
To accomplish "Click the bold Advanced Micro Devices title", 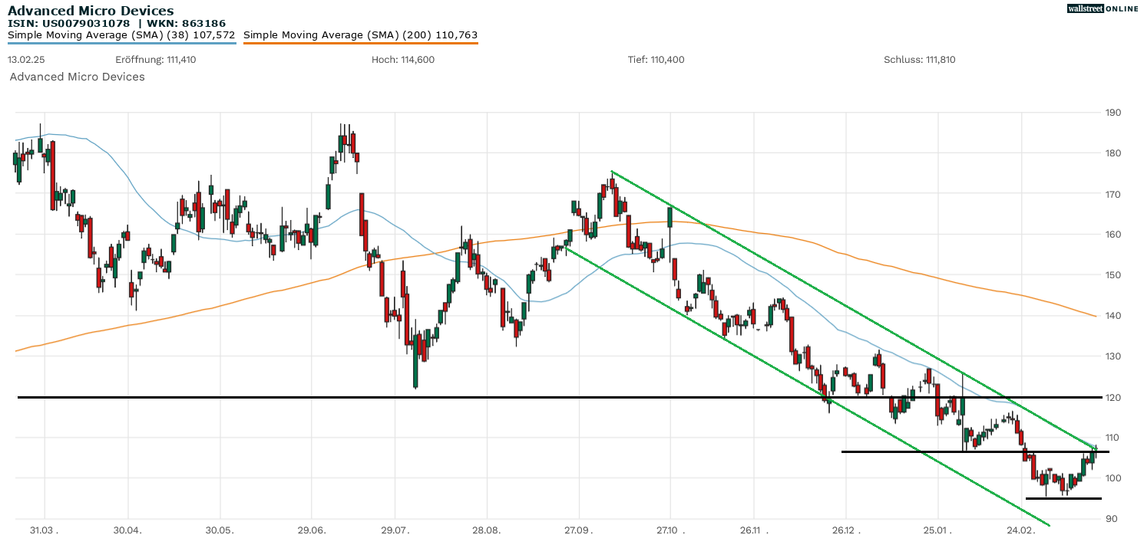I will 91,11.
